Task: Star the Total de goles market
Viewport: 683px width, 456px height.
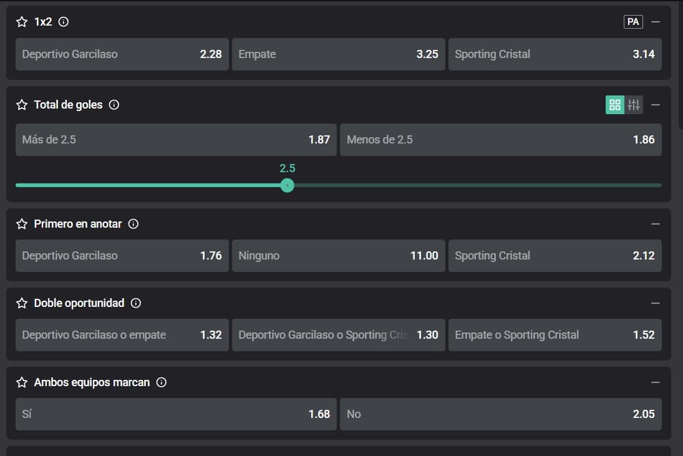Action: (22, 105)
